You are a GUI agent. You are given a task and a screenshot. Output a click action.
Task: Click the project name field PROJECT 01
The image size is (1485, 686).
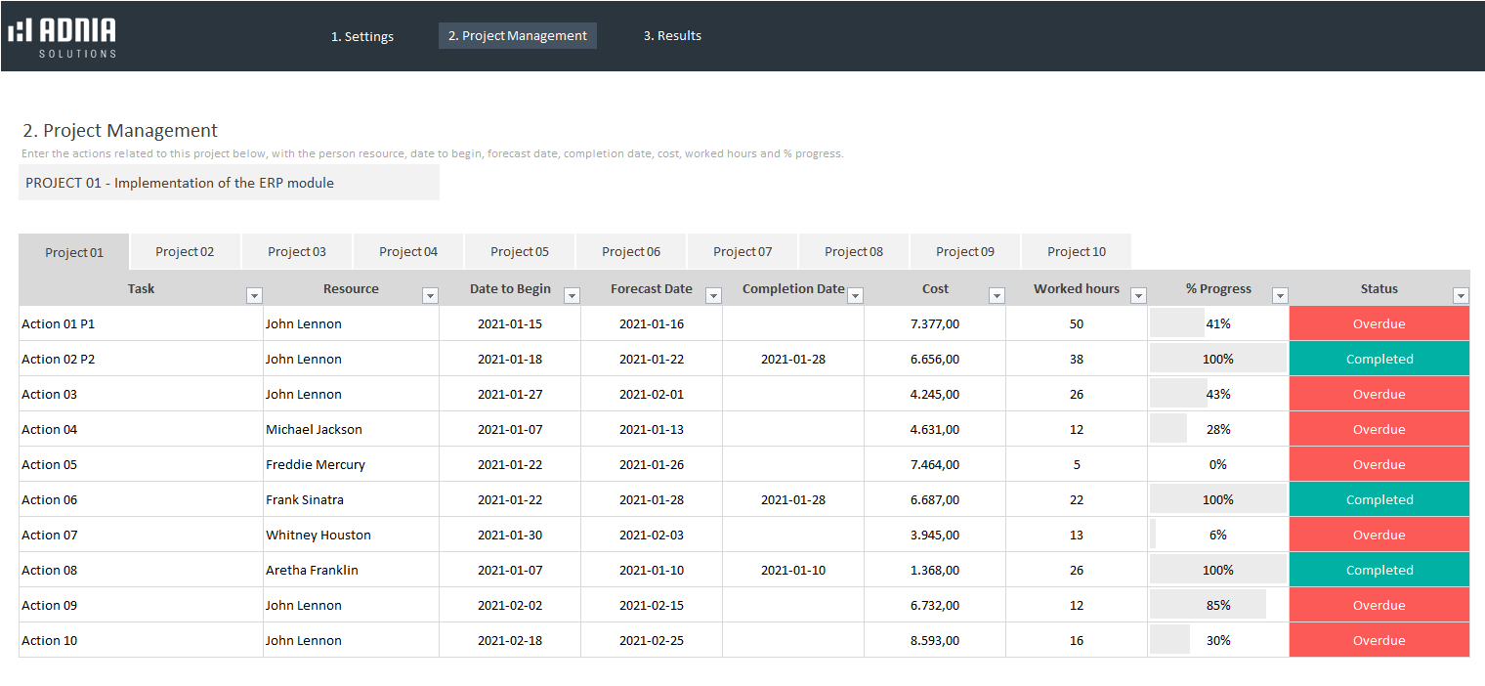click(229, 183)
